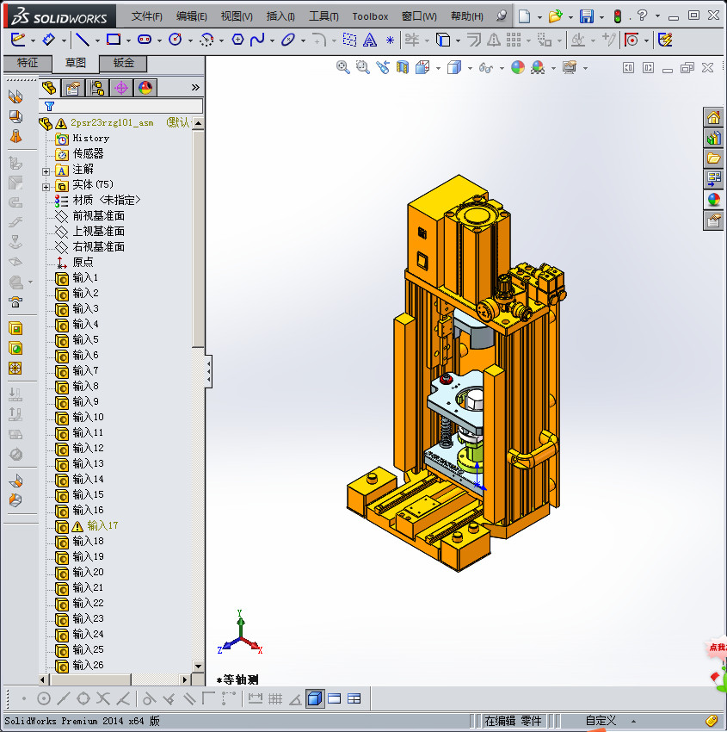Open File Explorer in task pane
This screenshot has height=732, width=727.
coord(713,158)
